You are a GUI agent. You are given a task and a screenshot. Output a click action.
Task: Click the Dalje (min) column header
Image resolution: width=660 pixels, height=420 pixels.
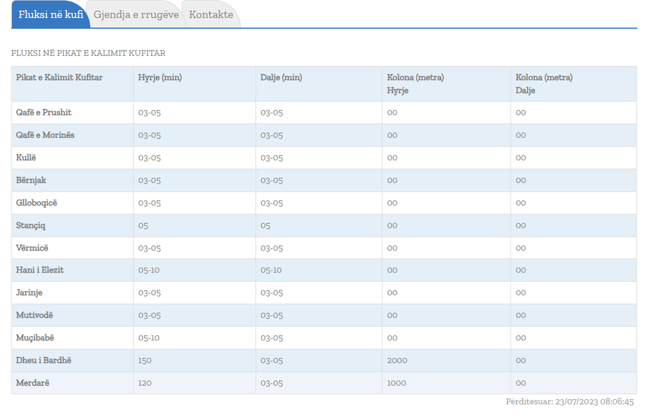tap(281, 78)
